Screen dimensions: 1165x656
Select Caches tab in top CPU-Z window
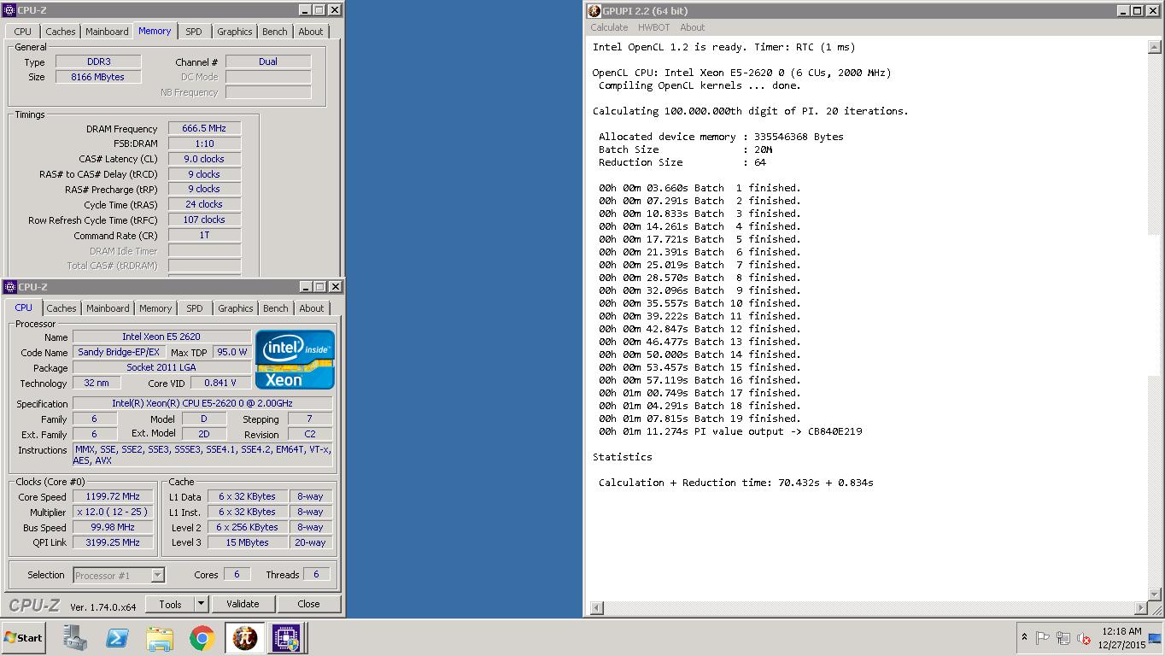(x=61, y=32)
